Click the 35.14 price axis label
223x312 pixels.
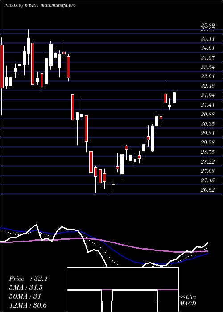point(208,39)
